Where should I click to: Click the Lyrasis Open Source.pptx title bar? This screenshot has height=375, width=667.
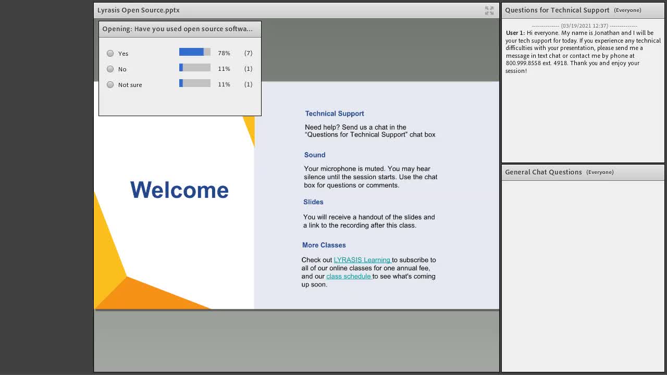(139, 10)
